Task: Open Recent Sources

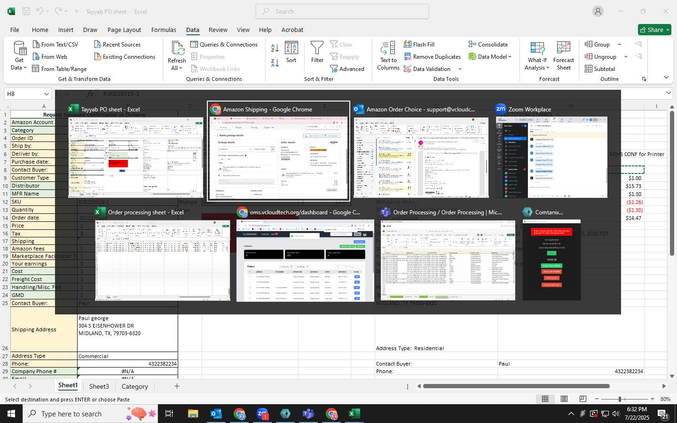Action: pos(117,44)
